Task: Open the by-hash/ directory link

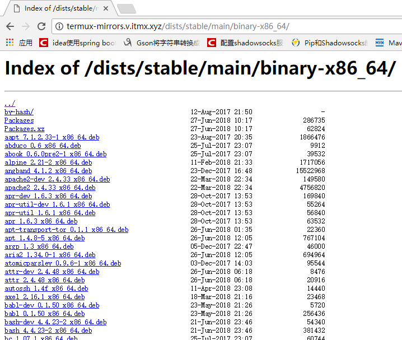Action: [x=18, y=112]
